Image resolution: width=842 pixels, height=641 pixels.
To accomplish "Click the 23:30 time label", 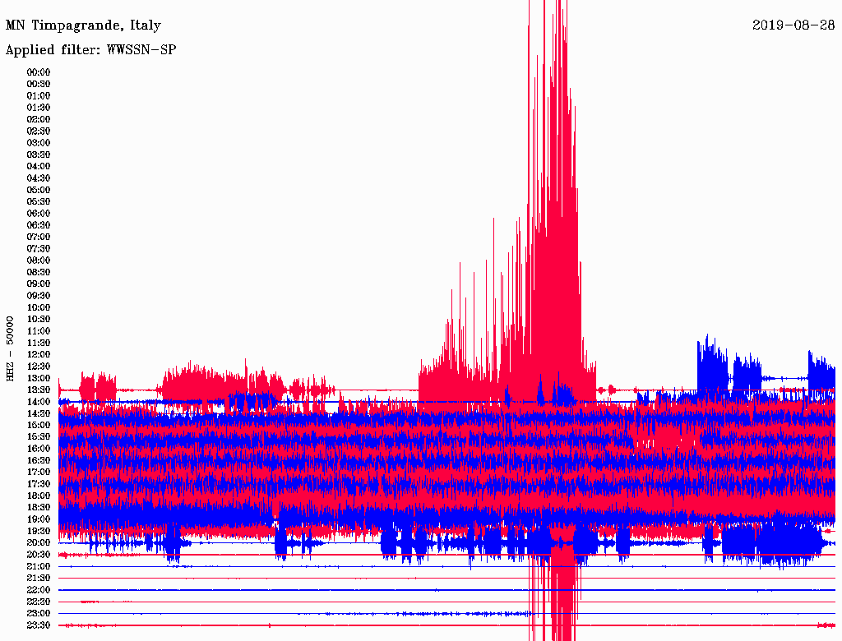I will click(39, 625).
